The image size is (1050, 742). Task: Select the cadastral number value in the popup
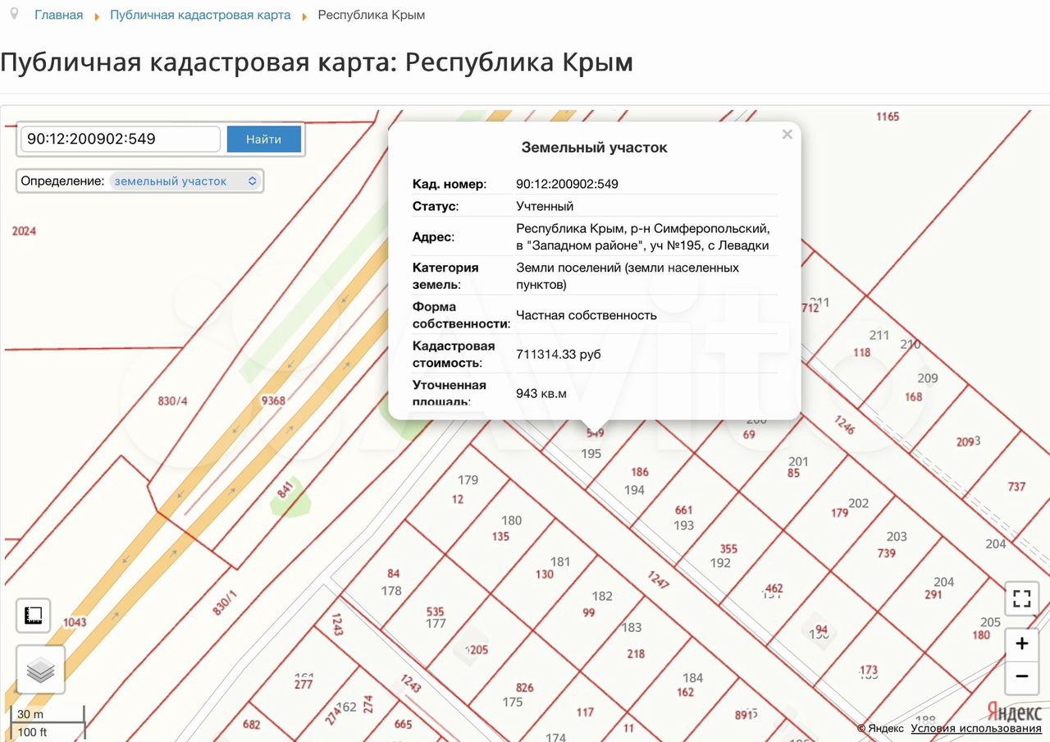pyautogui.click(x=567, y=184)
